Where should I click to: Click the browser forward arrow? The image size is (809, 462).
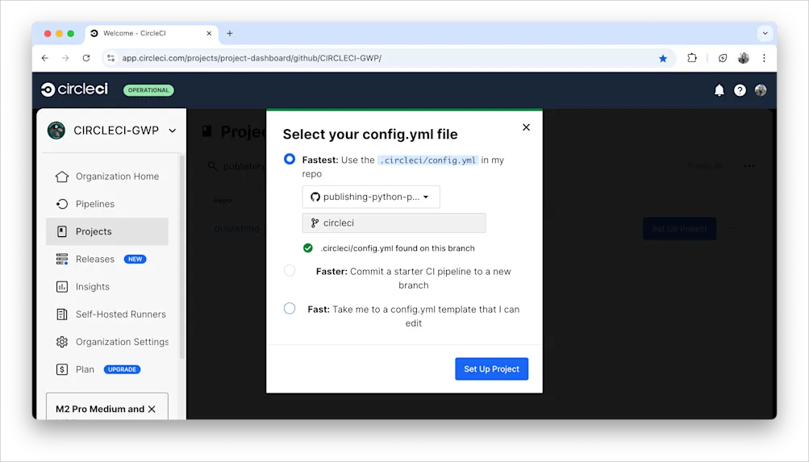[x=65, y=58]
